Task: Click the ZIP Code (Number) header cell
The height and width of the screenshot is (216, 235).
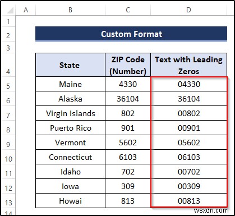Action: pyautogui.click(x=128, y=65)
